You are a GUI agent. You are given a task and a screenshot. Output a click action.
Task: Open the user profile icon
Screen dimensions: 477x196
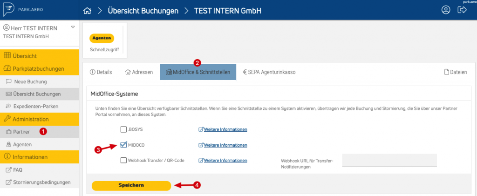pos(446,10)
